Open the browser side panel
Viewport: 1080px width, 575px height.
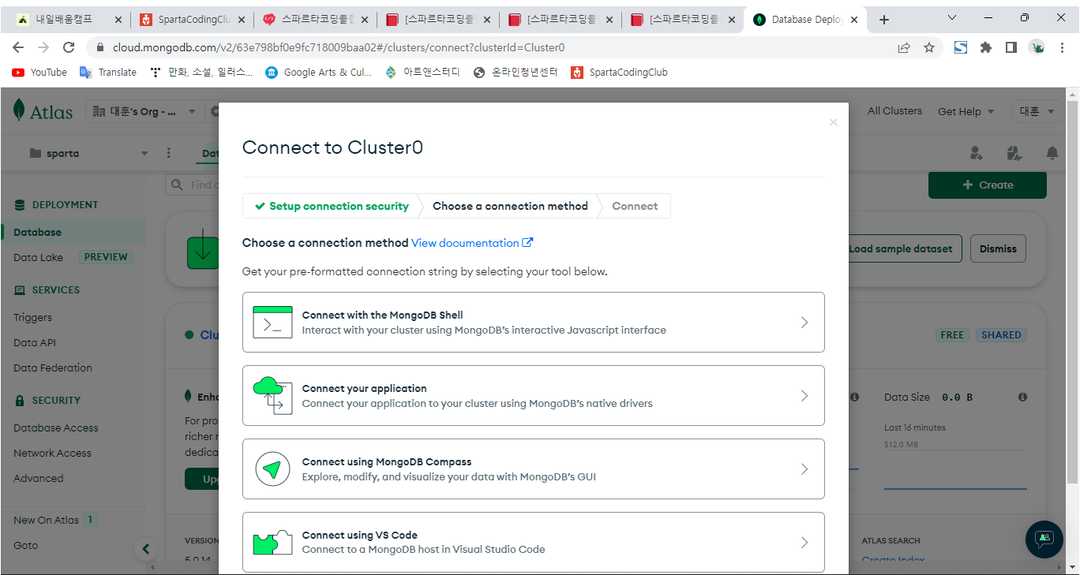click(1011, 47)
